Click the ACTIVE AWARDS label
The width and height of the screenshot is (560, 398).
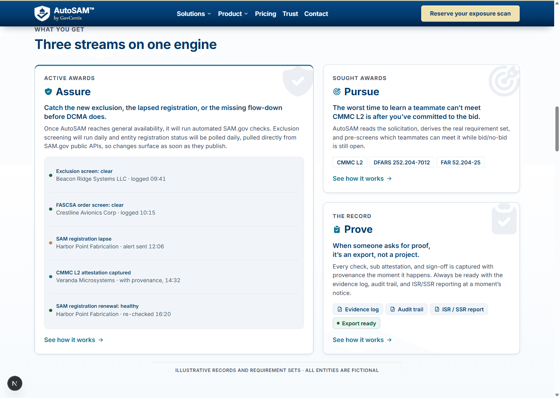point(70,78)
